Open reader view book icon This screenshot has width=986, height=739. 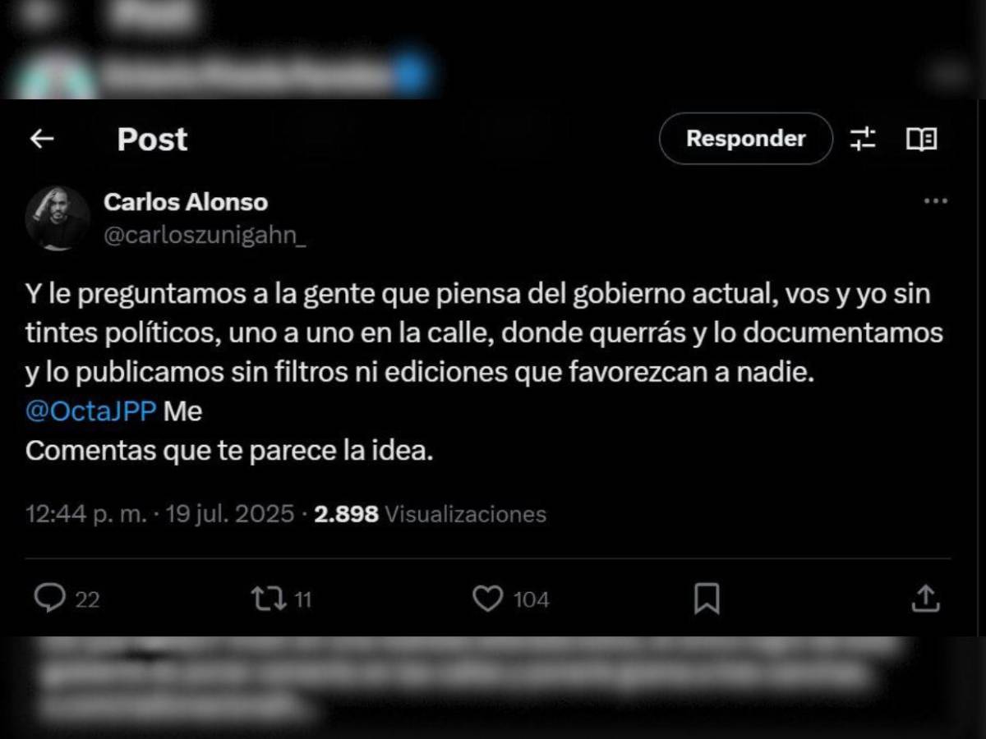point(922,140)
